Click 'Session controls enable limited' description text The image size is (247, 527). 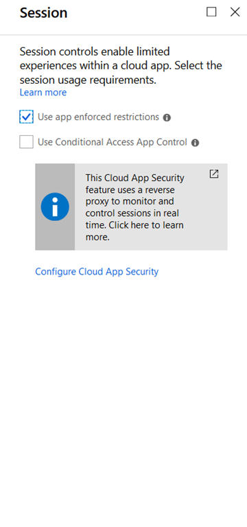pyautogui.click(x=95, y=51)
